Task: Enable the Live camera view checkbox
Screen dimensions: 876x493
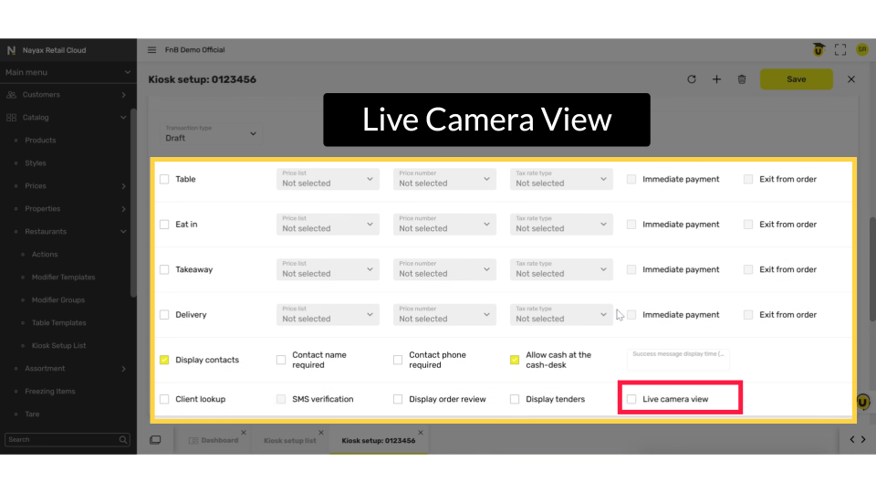Action: click(631, 399)
